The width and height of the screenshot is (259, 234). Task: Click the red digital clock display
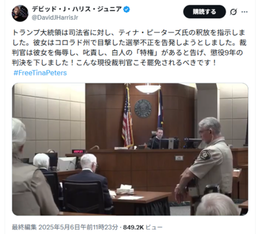coord(79,152)
